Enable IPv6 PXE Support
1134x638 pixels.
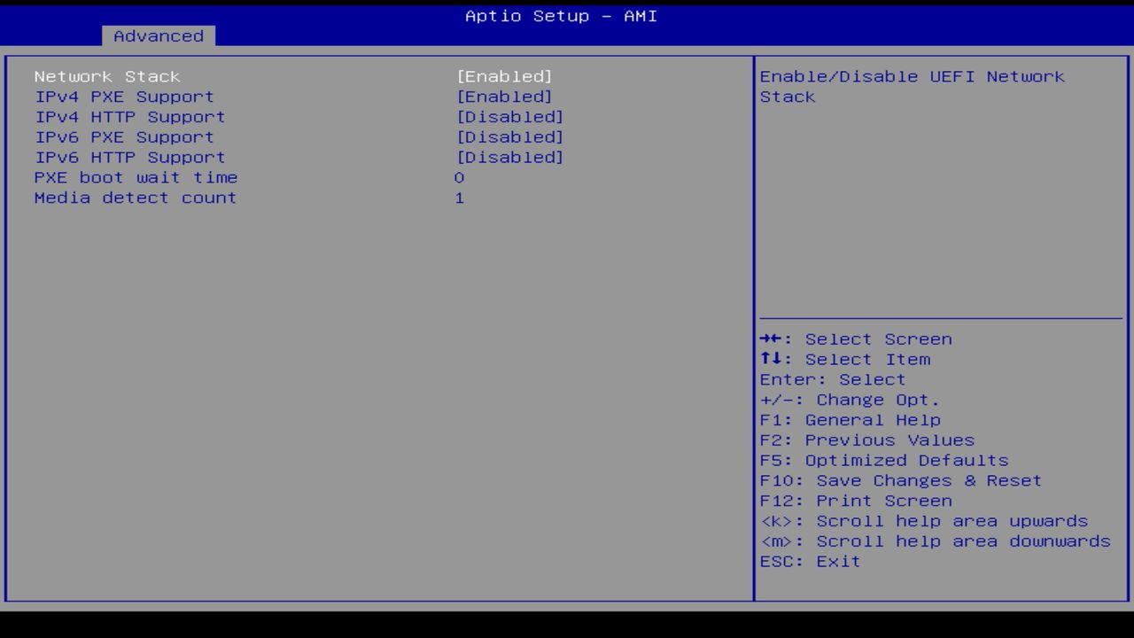point(511,136)
